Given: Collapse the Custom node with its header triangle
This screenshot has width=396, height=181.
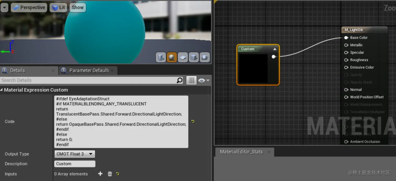Looking at the screenshot, I should click(x=275, y=49).
